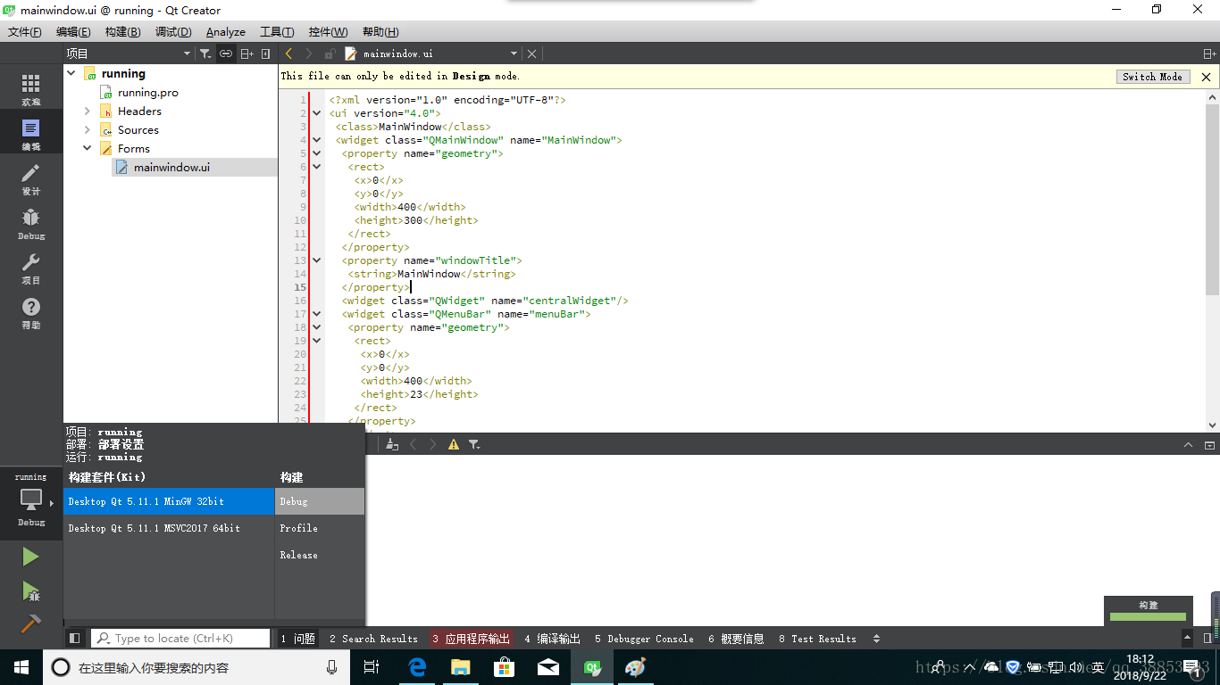Toggle left sidebar visibility
This screenshot has height=685, width=1220.
75,639
